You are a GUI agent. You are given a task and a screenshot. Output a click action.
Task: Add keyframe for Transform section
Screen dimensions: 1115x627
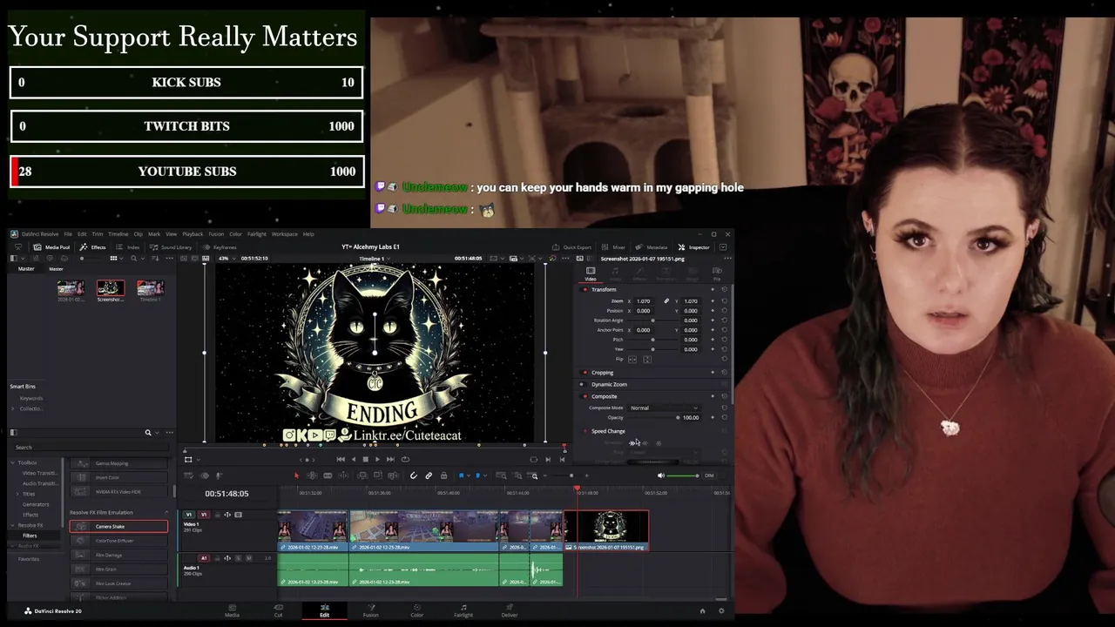[713, 289]
